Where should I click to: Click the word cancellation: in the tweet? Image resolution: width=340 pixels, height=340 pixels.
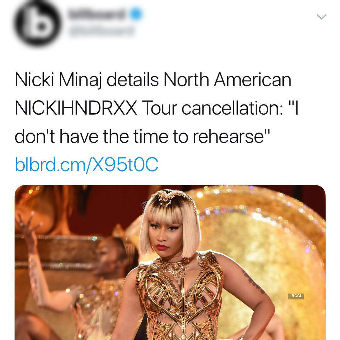232,108
